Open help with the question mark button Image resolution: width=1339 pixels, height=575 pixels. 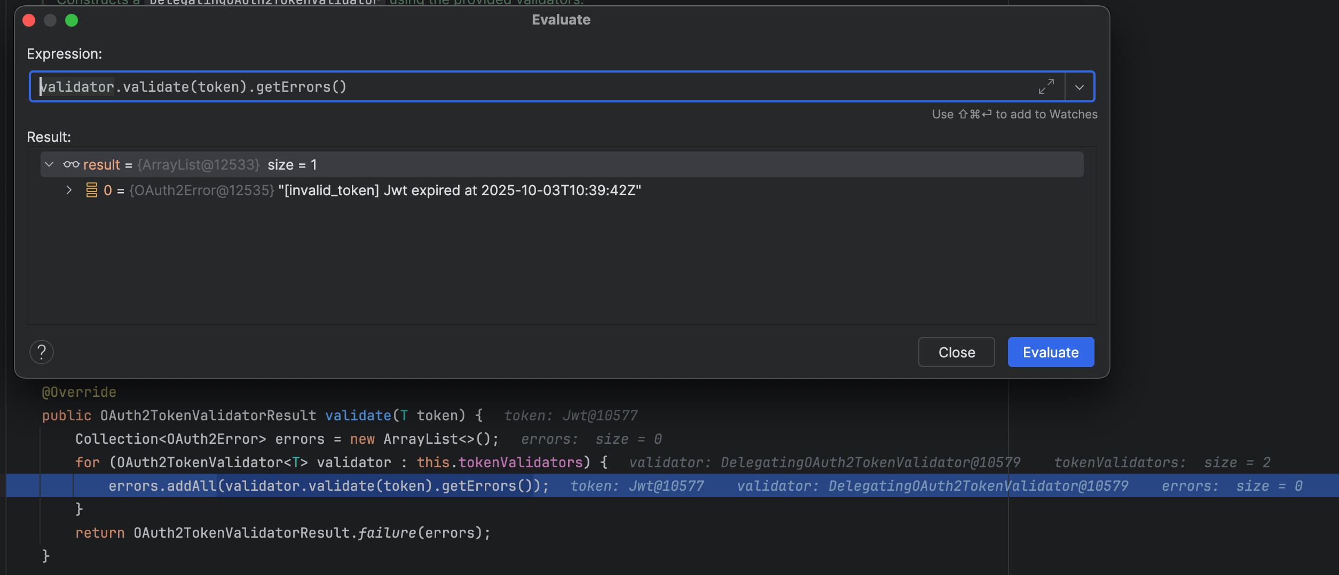click(x=42, y=352)
